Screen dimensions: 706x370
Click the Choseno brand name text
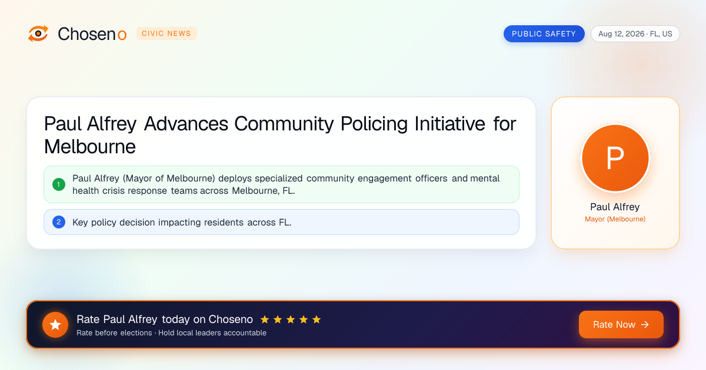point(92,34)
